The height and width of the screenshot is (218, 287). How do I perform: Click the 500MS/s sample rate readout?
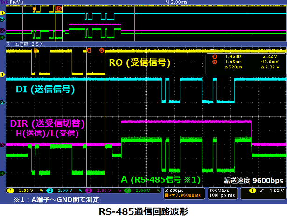(219, 191)
